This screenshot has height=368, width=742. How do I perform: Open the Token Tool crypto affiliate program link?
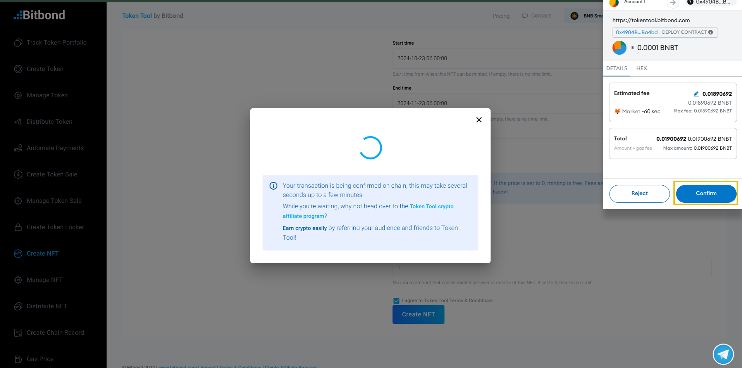click(432, 206)
